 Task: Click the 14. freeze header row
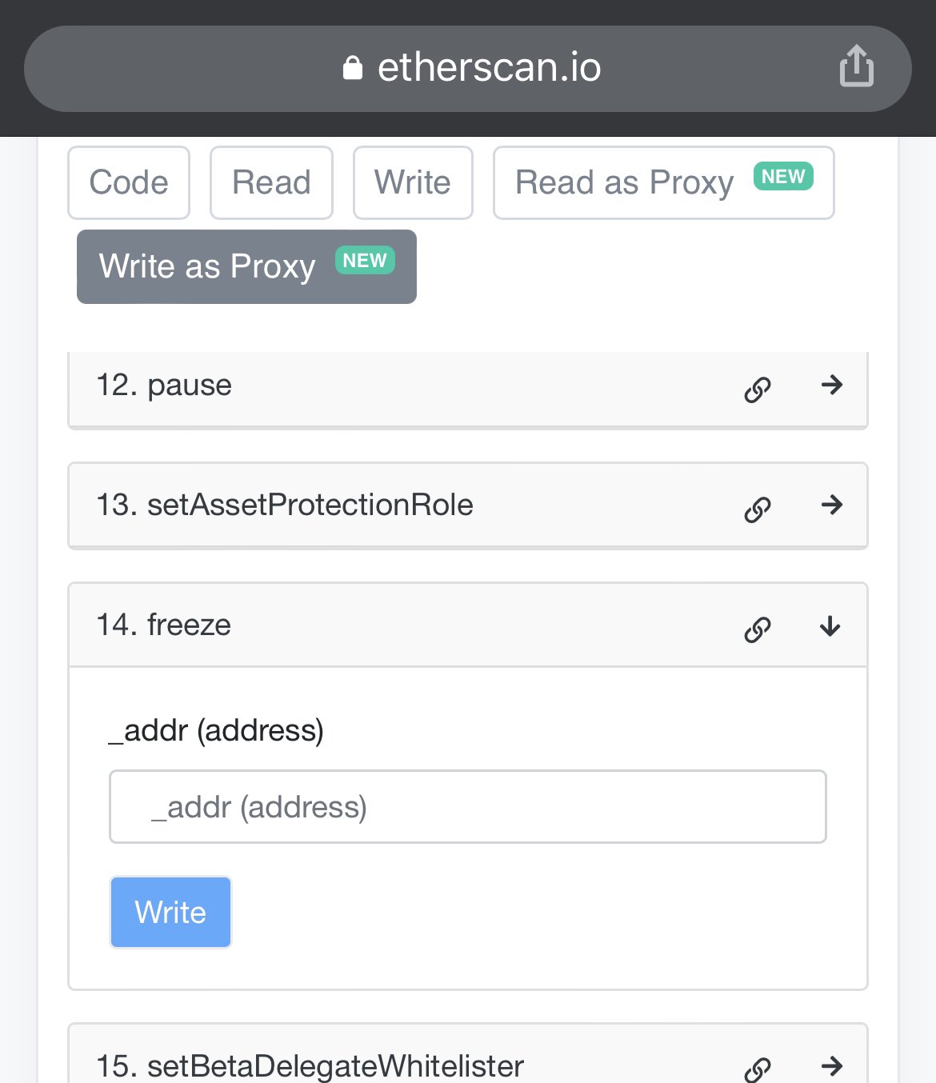click(400, 625)
